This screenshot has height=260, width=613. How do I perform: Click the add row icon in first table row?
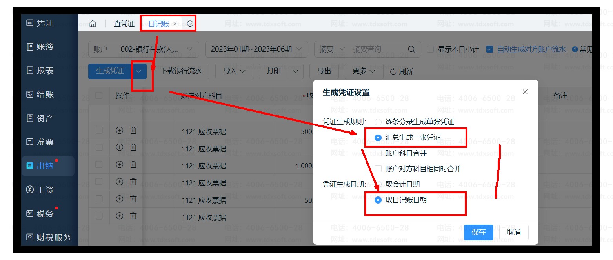coord(120,130)
